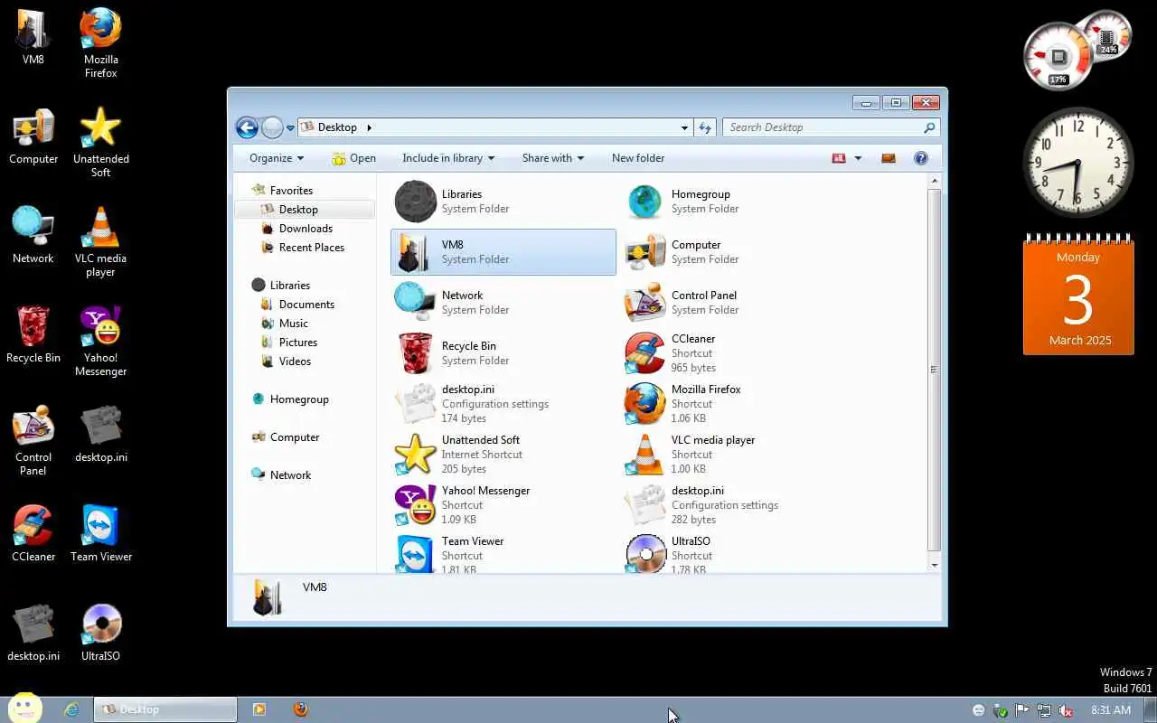Click the file list scrollbar down arrow

[934, 565]
